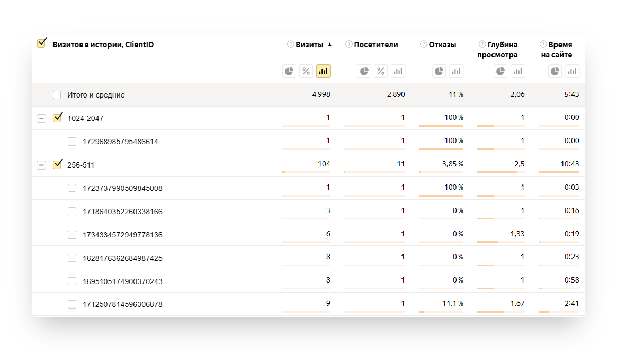
Task: Uncheck the 1024-2047 group checkbox
Action: (57, 118)
